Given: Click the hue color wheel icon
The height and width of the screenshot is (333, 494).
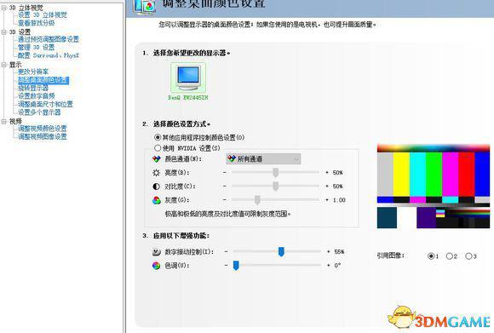Looking at the screenshot, I should point(156,265).
